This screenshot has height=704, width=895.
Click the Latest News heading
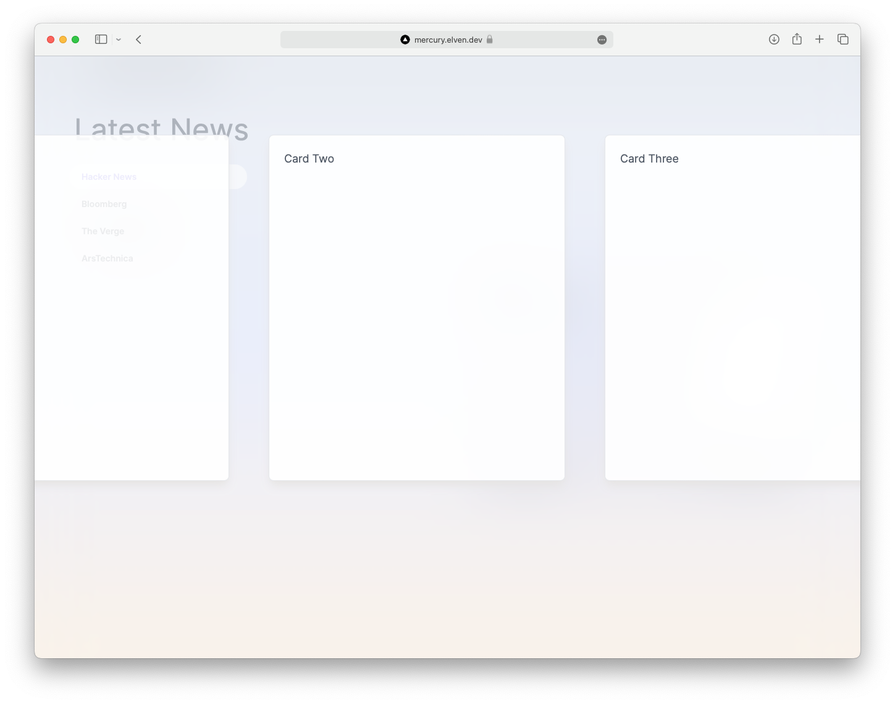pos(161,127)
